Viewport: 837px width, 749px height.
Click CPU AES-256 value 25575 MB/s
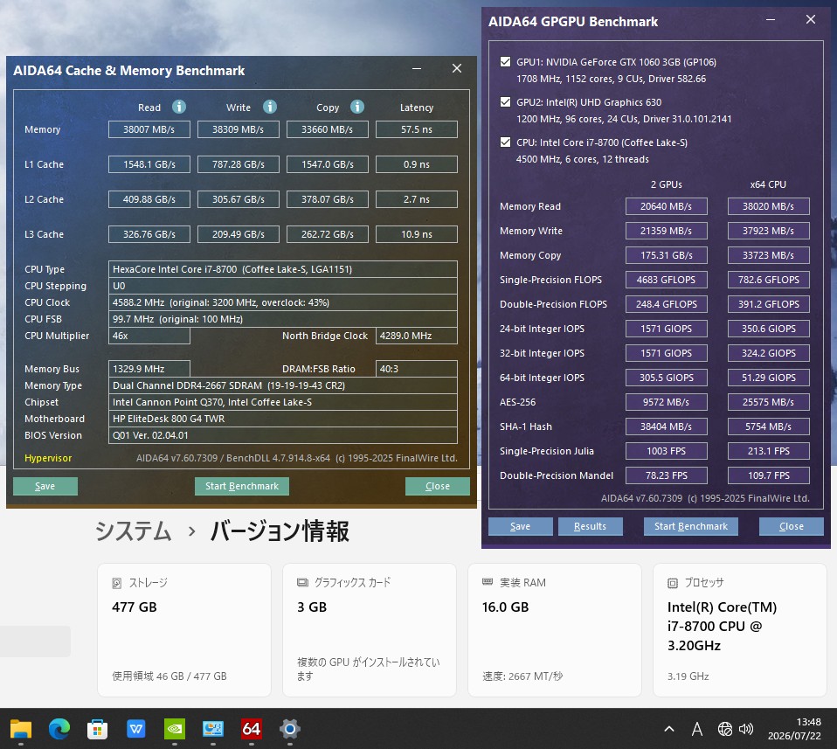pos(769,402)
